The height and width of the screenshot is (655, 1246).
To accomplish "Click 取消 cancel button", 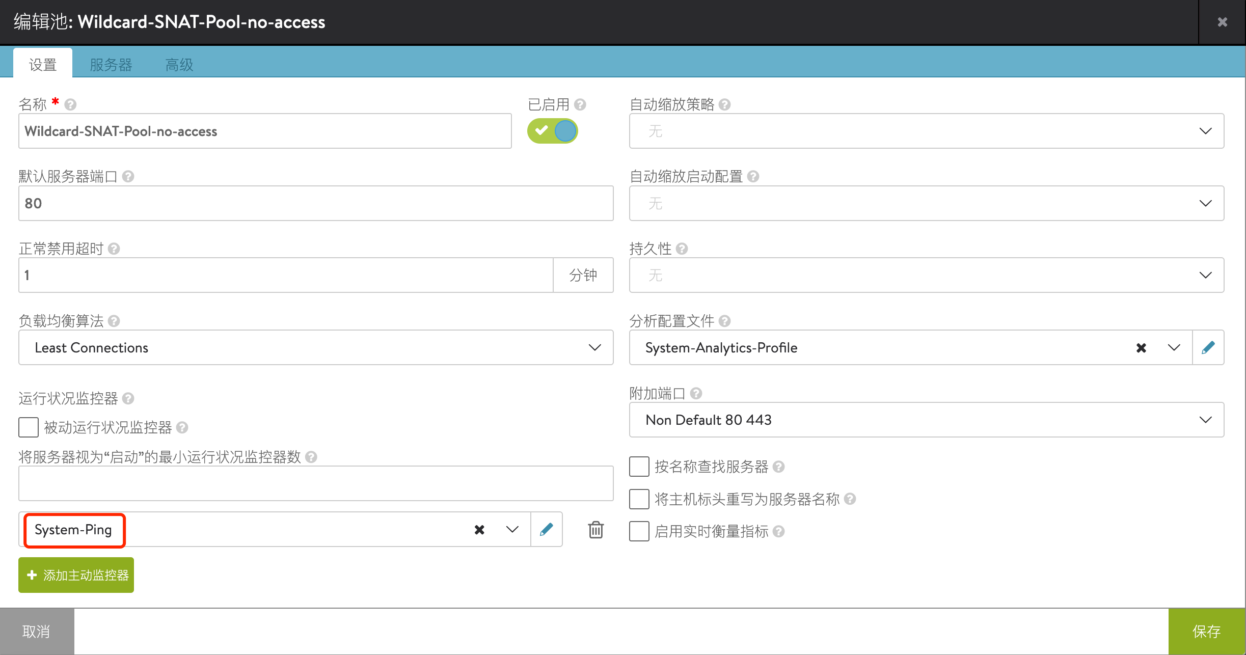I will pos(37,632).
